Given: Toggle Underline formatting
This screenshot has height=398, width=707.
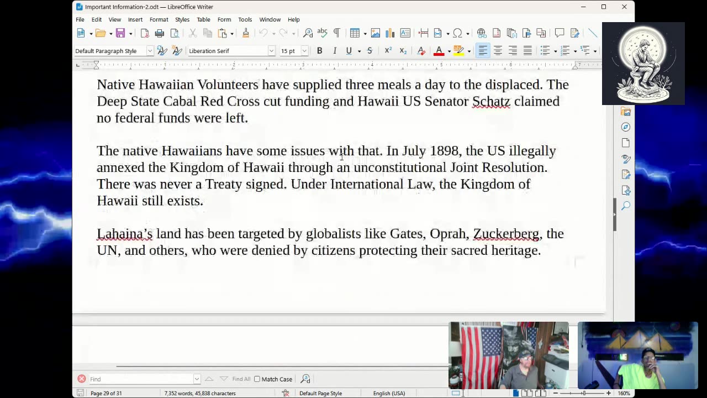Looking at the screenshot, I should [x=349, y=51].
